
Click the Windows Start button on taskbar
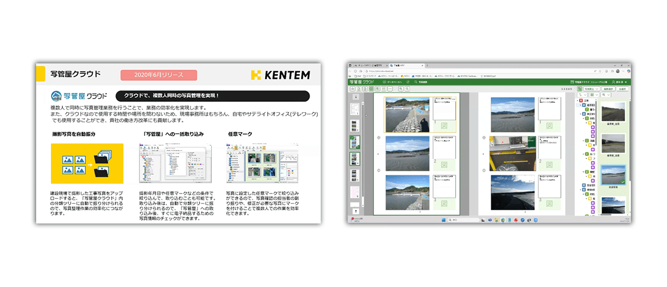[x=445, y=221]
